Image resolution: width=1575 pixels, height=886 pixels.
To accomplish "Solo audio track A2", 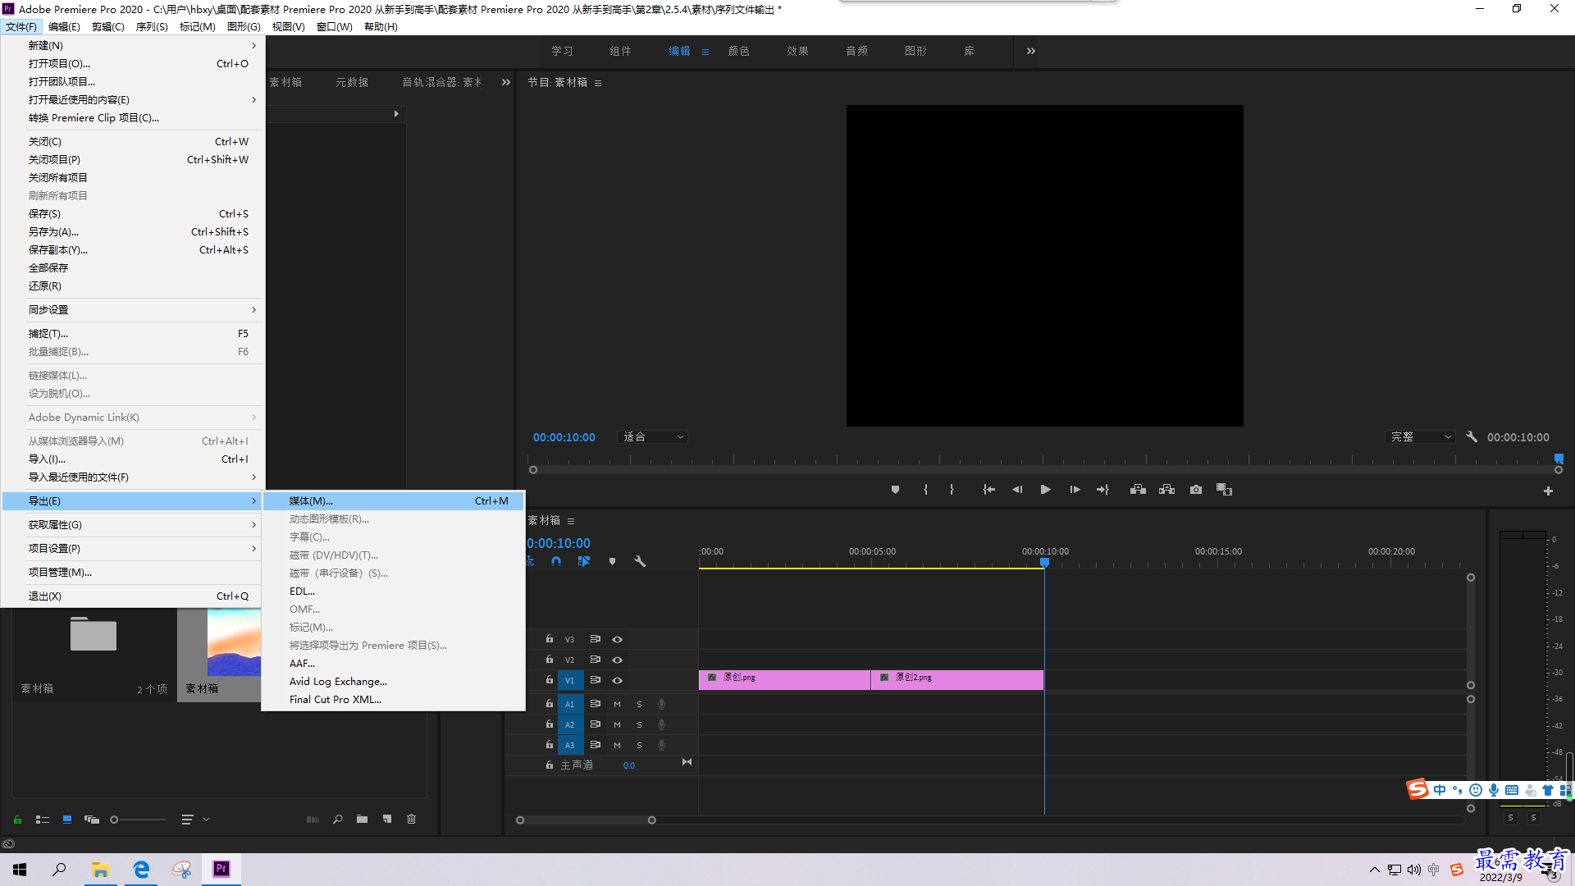I will [x=639, y=724].
